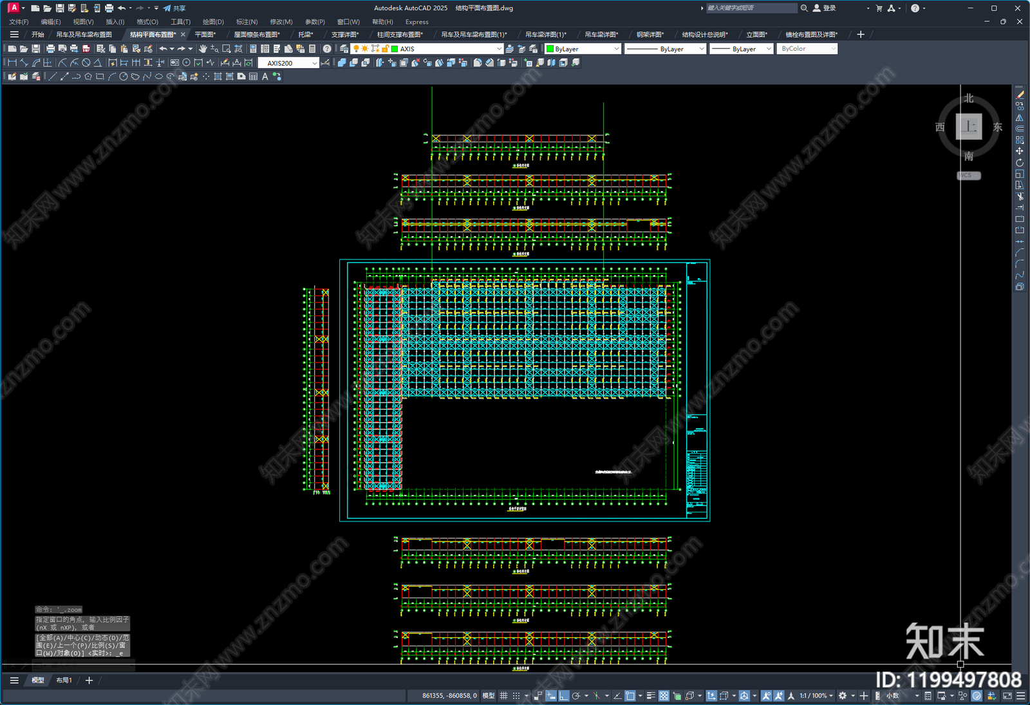Click the keyword search input field

751,8
